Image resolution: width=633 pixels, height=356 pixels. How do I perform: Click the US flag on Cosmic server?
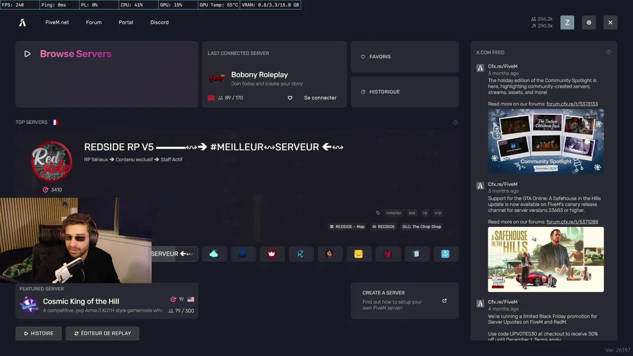click(190, 299)
